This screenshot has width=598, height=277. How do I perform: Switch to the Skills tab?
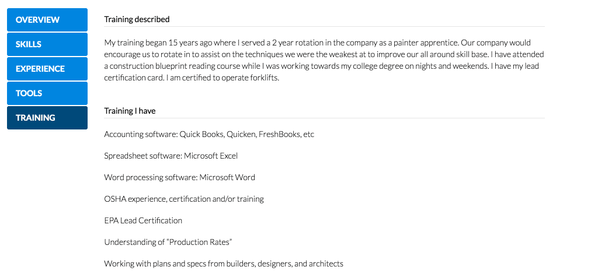tap(47, 44)
